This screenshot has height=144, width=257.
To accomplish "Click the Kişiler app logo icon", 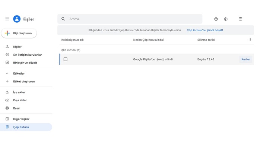I will (17, 19).
